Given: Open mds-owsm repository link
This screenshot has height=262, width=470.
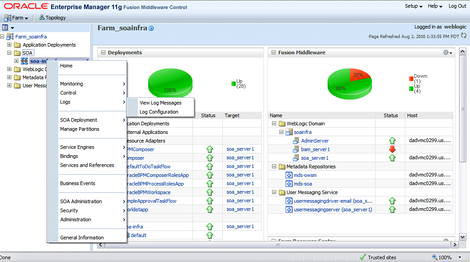Looking at the screenshot, I should click(305, 175).
